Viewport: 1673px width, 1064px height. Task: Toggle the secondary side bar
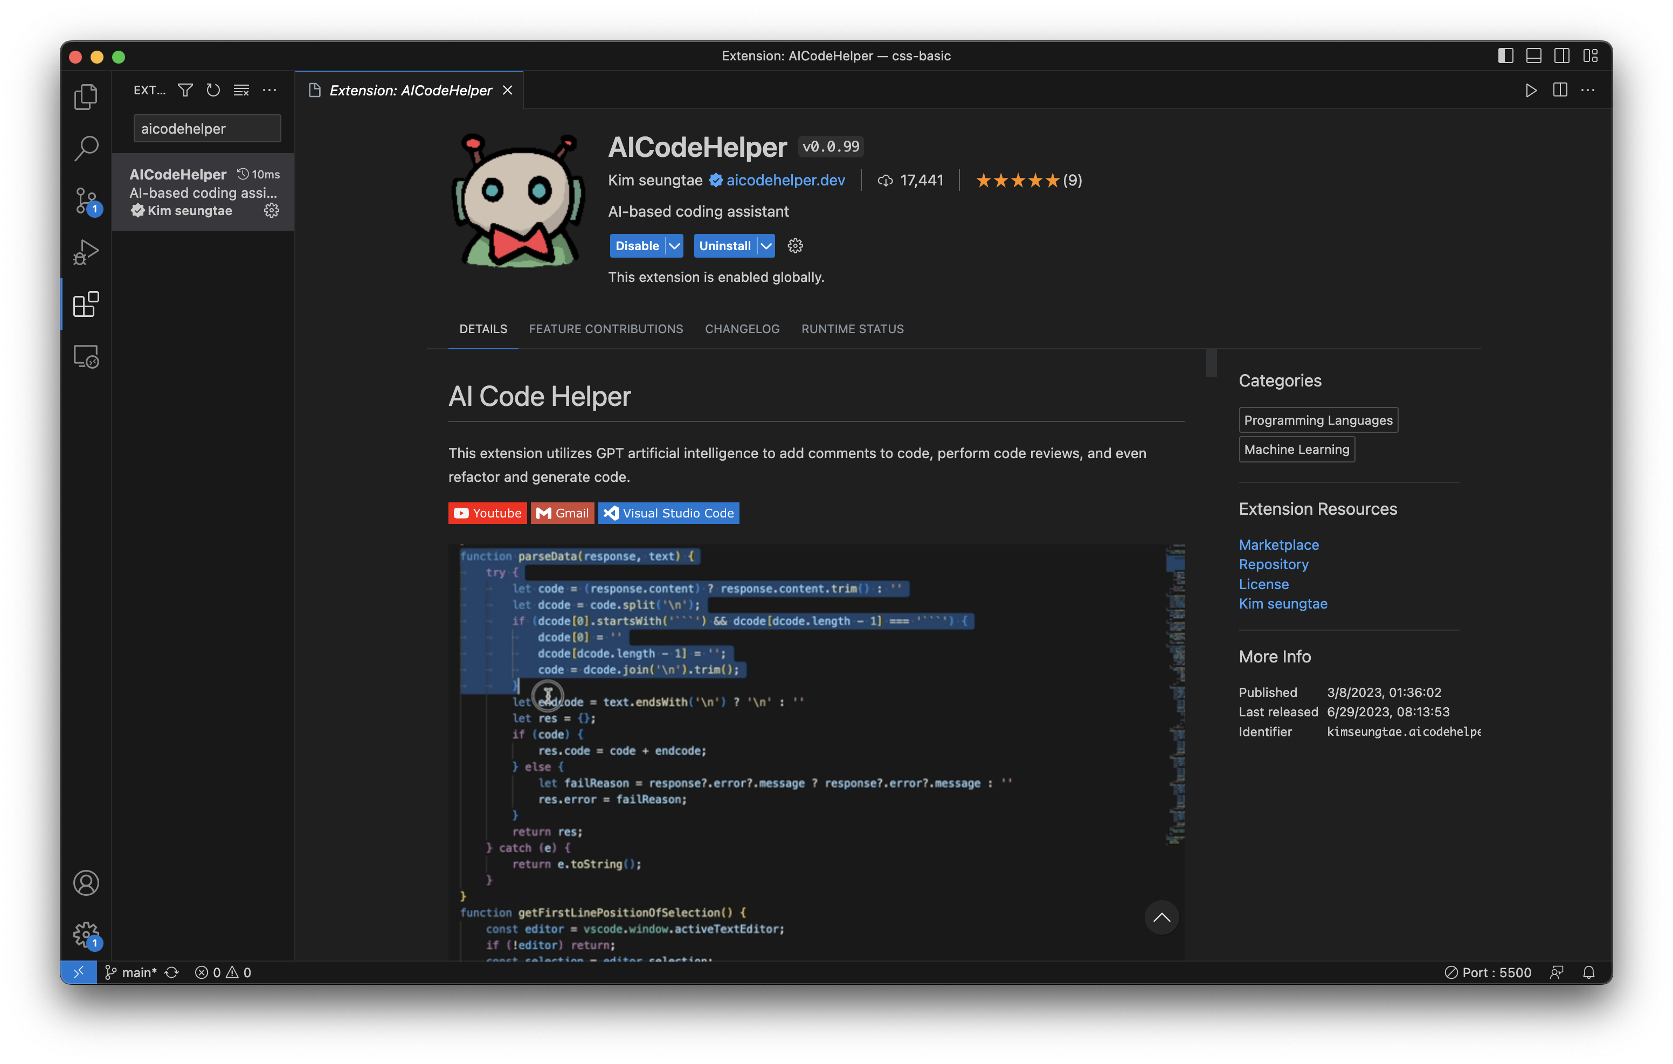click(x=1562, y=56)
